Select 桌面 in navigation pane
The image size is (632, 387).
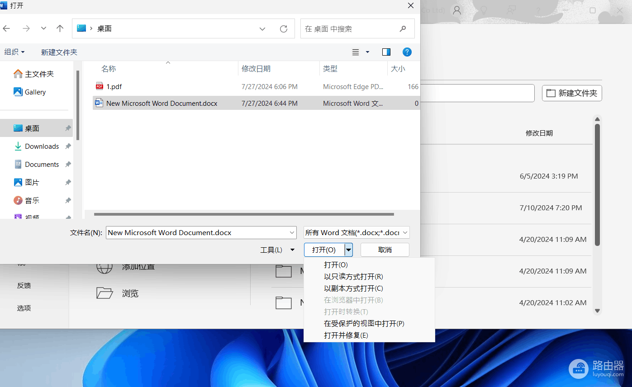pos(36,128)
